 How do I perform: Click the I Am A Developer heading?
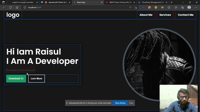[42, 61]
